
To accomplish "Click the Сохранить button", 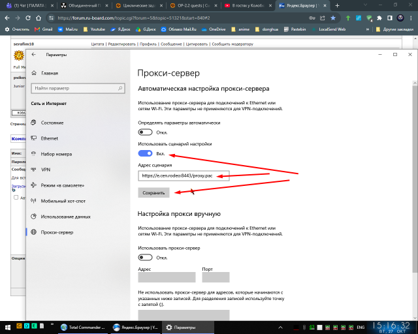I will click(x=153, y=192).
